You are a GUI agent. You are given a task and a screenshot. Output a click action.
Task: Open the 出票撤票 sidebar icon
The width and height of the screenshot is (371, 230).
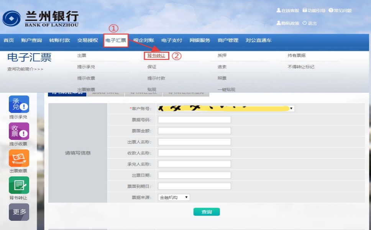19,158
